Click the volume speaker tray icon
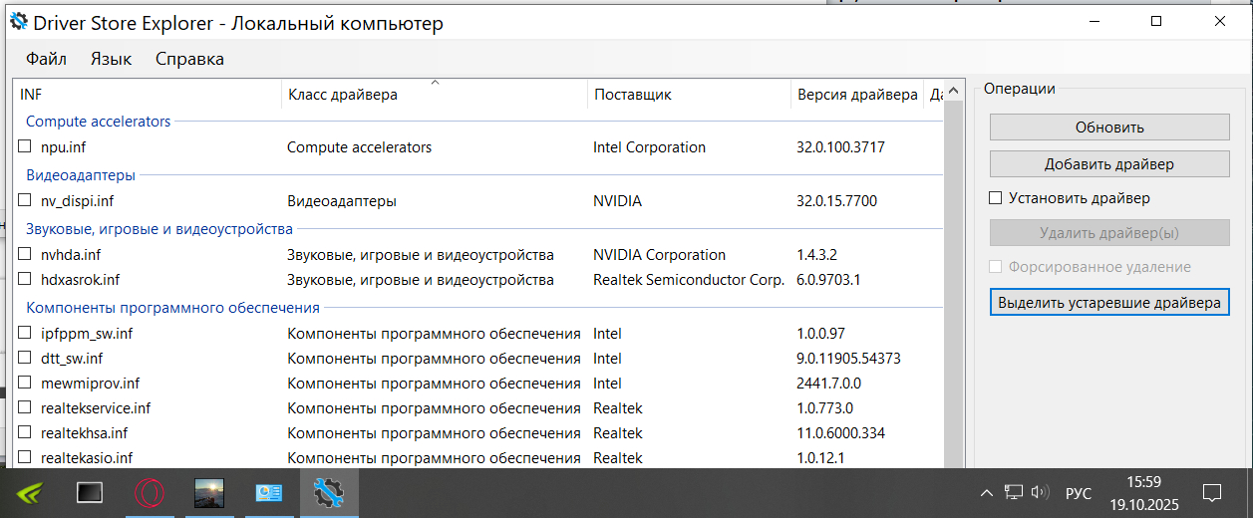 pos(1041,492)
